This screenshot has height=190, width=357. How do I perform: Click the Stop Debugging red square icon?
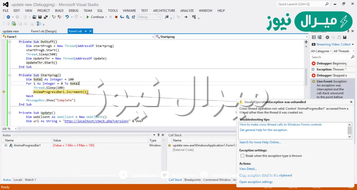click(x=116, y=17)
